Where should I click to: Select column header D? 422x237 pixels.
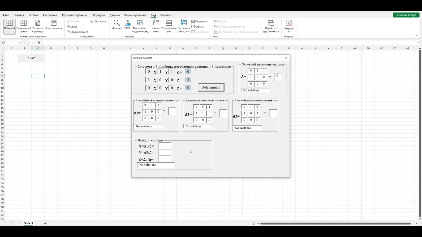coord(51,48)
